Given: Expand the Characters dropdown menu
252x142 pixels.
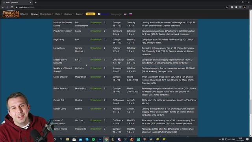Looking at the screenshot, I should [x=46, y=14].
